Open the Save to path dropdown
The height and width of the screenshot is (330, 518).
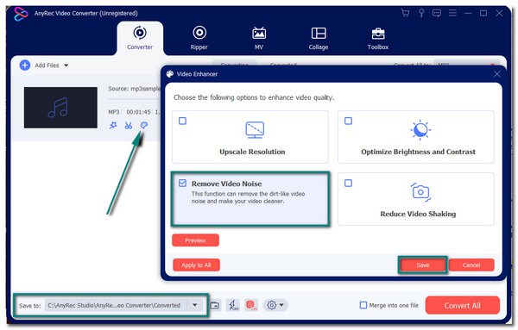[x=195, y=305]
